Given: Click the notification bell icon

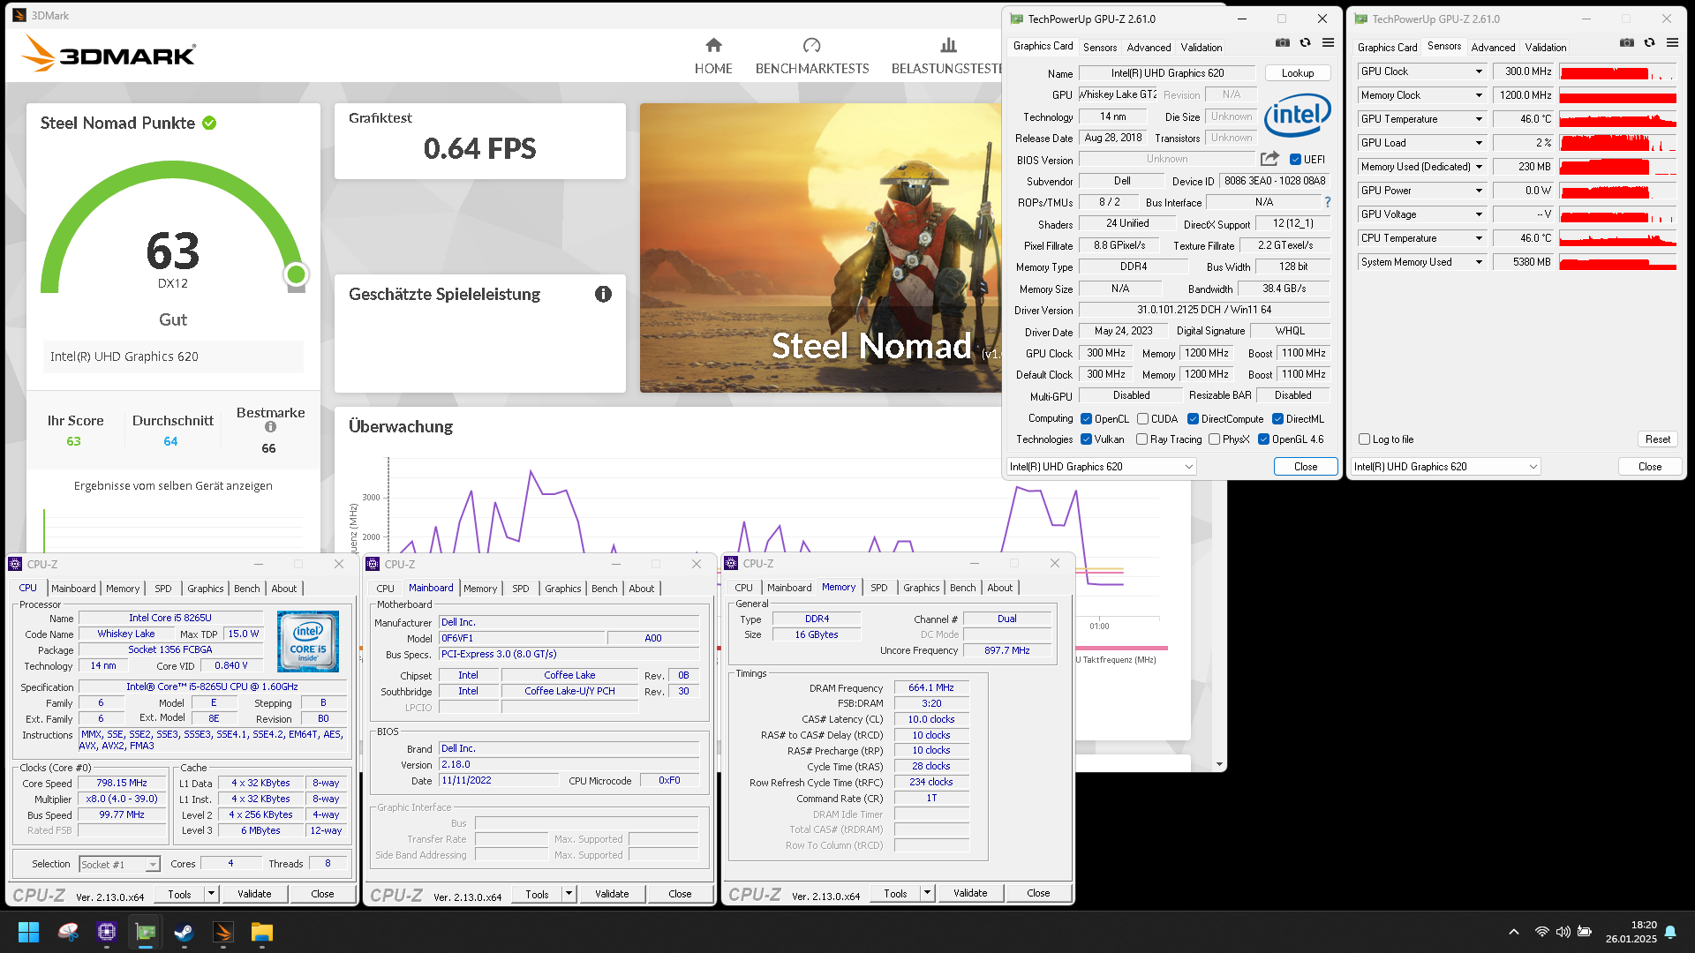Looking at the screenshot, I should (x=1670, y=932).
